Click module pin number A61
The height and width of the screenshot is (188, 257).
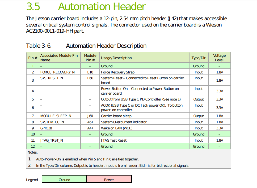90,122
